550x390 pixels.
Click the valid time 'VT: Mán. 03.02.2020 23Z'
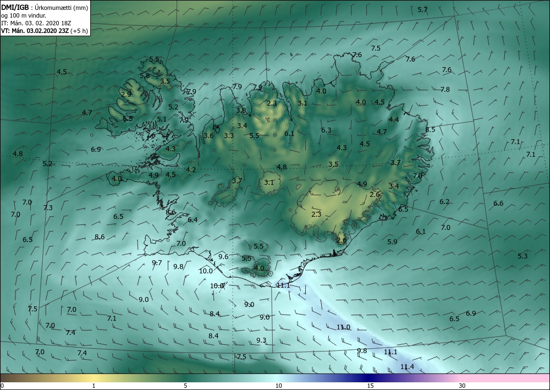point(35,31)
